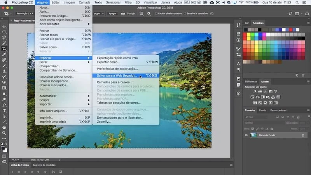Select the Brush tool
311x175 pixels.
click(4, 65)
